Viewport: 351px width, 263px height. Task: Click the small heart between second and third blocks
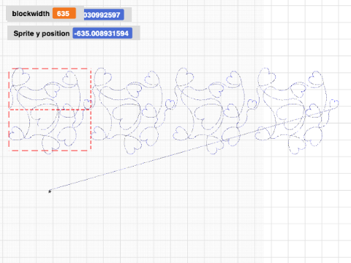coord(170,104)
